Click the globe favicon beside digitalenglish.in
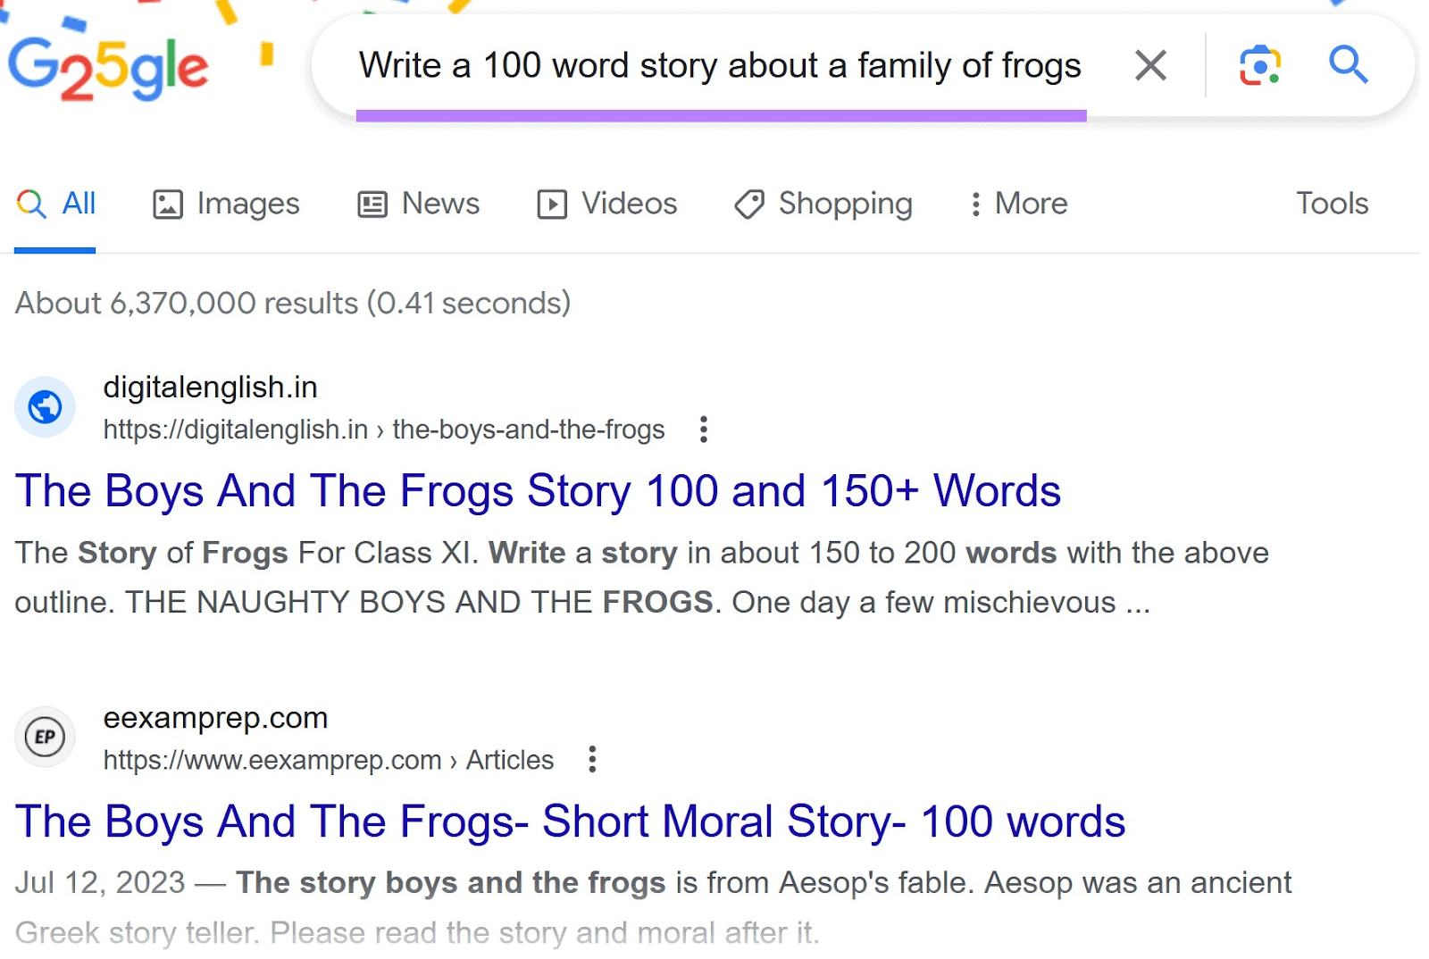The width and height of the screenshot is (1429, 959). pos(45,406)
